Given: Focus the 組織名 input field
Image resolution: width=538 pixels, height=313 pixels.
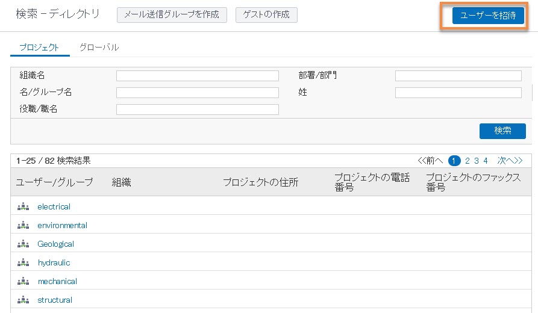Looking at the screenshot, I should pyautogui.click(x=197, y=76).
